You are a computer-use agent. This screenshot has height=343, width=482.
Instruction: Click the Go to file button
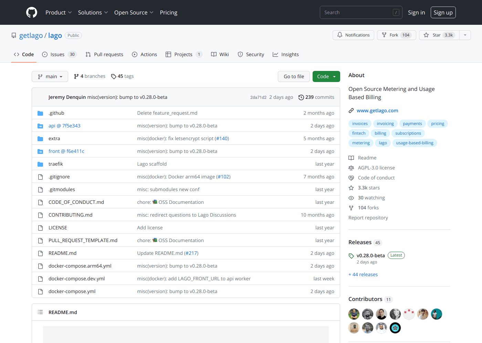[294, 76]
